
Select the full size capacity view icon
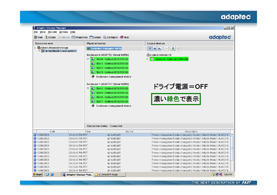(155, 49)
